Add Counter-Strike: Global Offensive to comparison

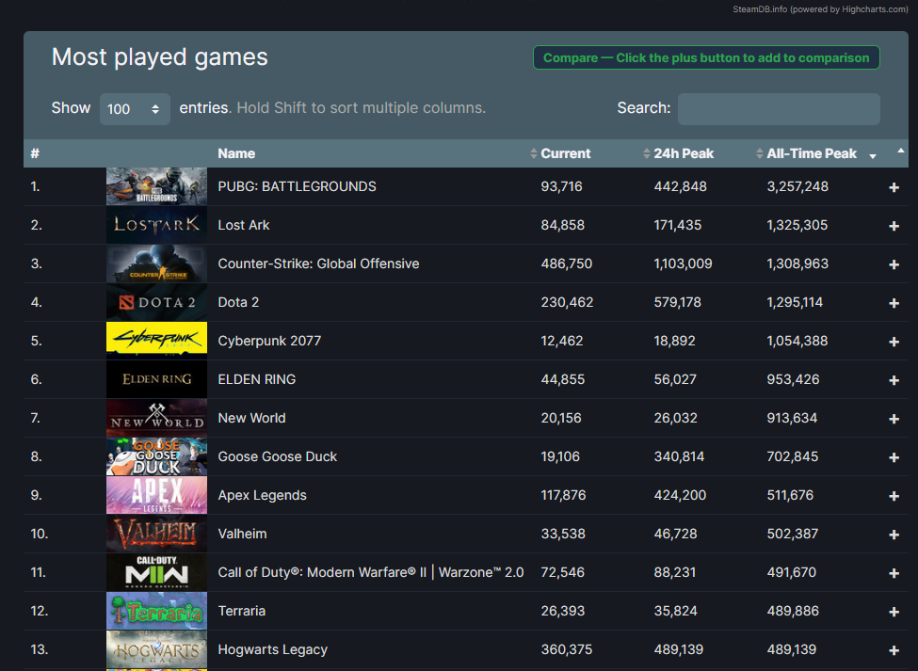[x=892, y=264]
